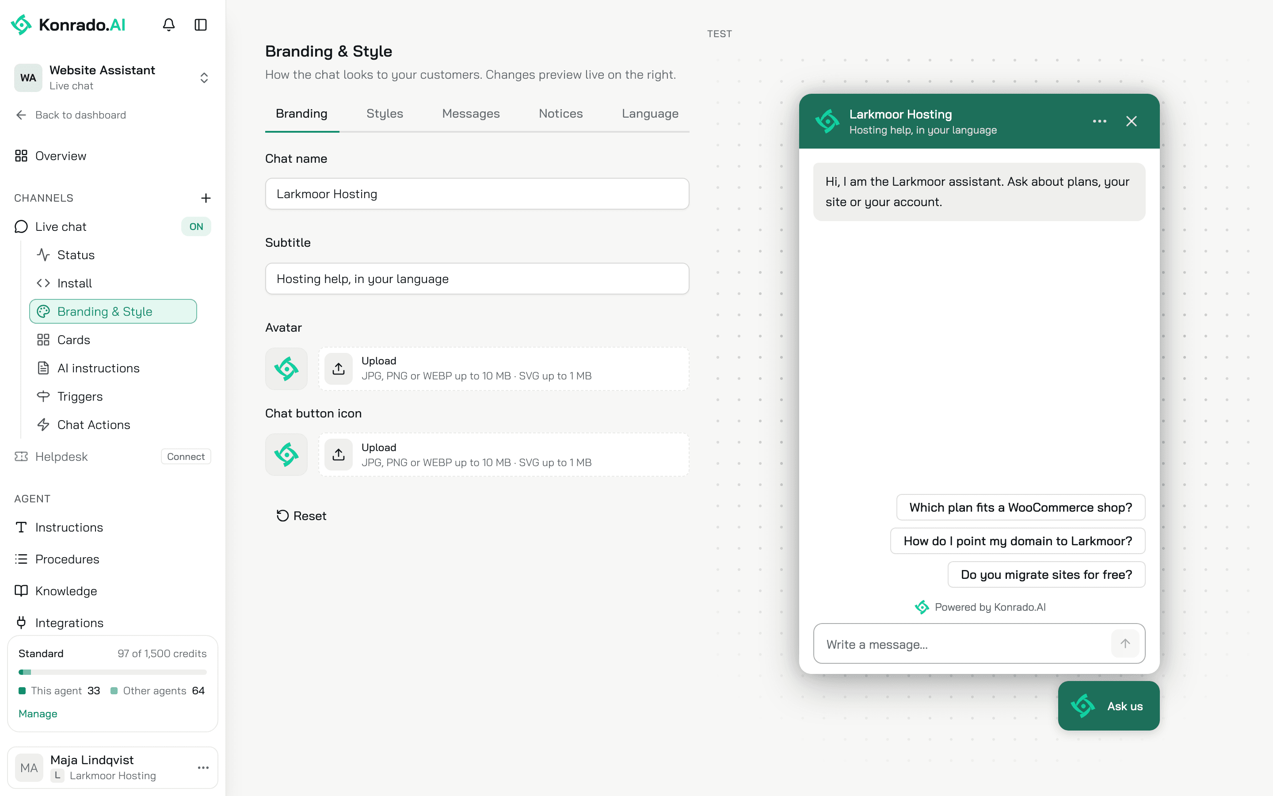Image resolution: width=1273 pixels, height=796 pixels.
Task: Click the Ask us chat launcher
Action: (x=1109, y=705)
